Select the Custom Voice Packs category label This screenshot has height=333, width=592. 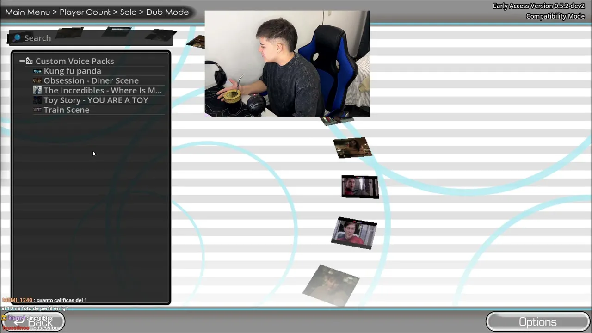74,61
